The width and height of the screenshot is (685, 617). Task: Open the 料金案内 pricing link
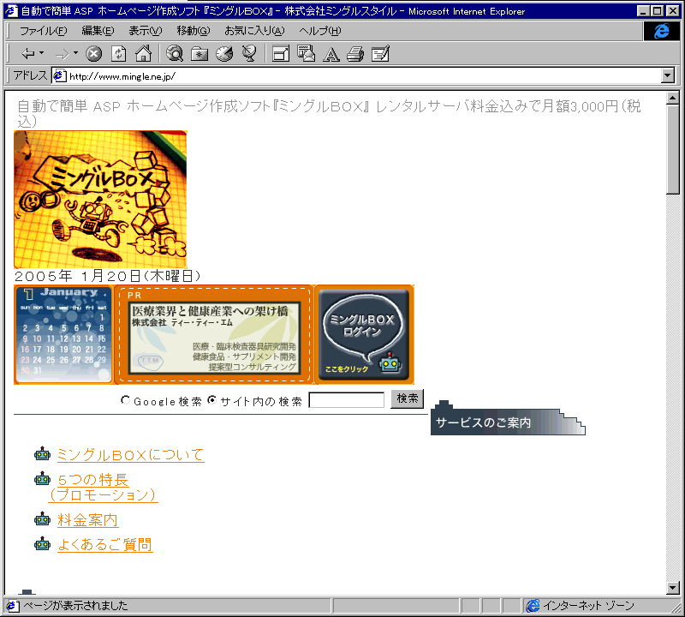(x=88, y=520)
